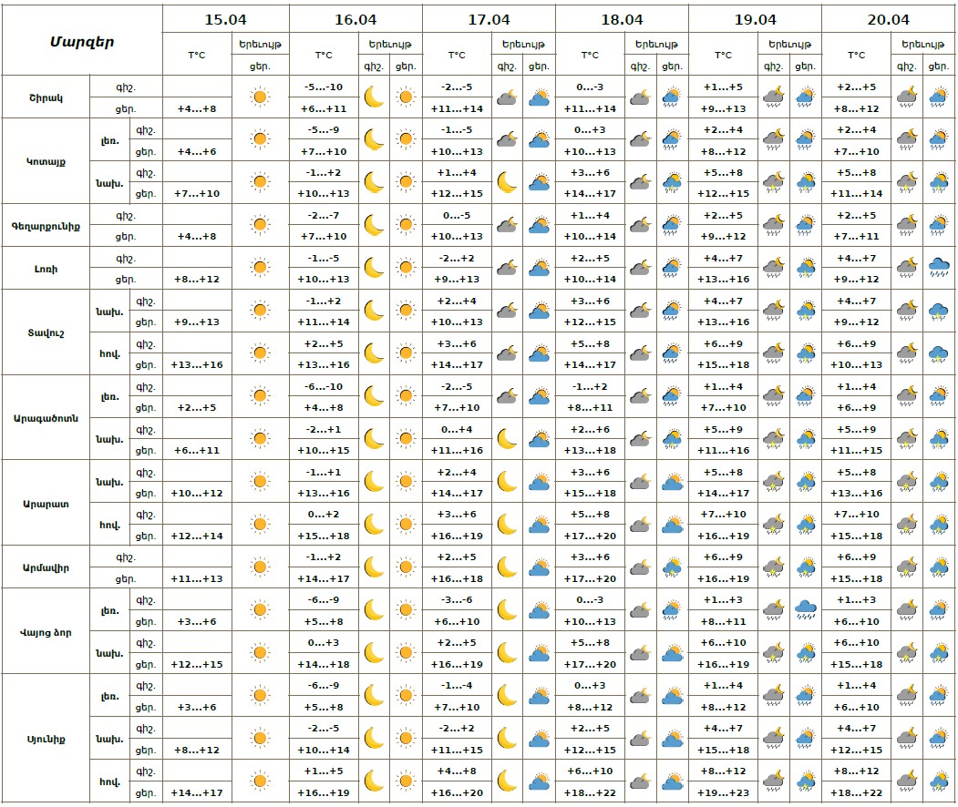Image resolution: width=958 pixels, height=807 pixels.
Task: Click the Երևույթ header under 17.04
Action: coord(523,44)
